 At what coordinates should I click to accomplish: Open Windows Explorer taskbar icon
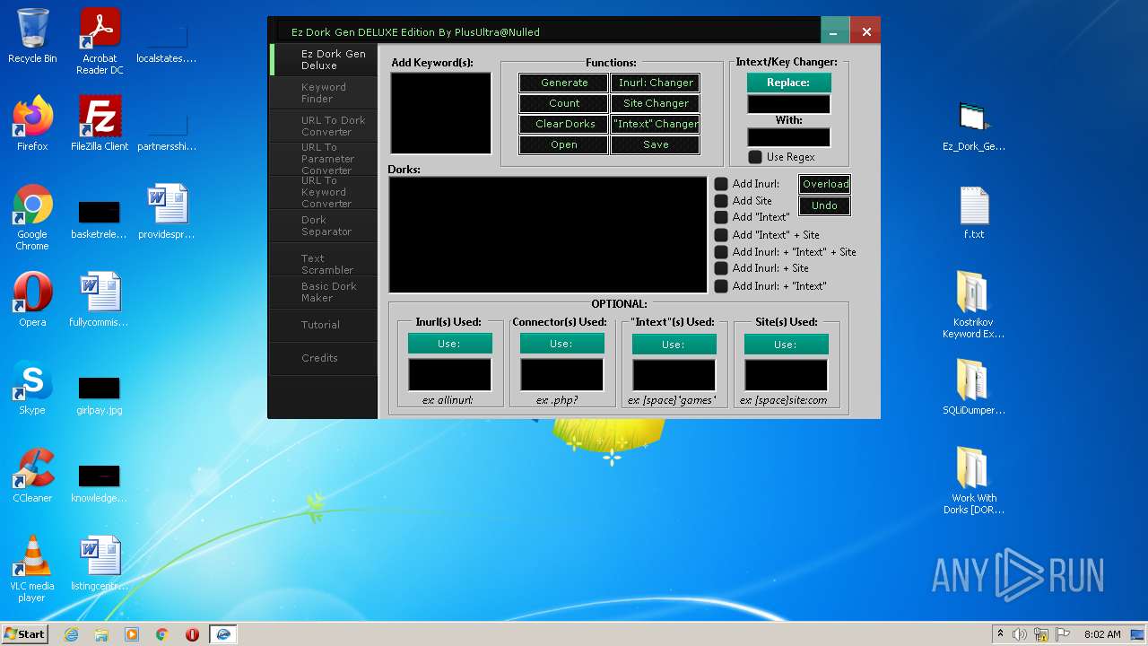[101, 634]
